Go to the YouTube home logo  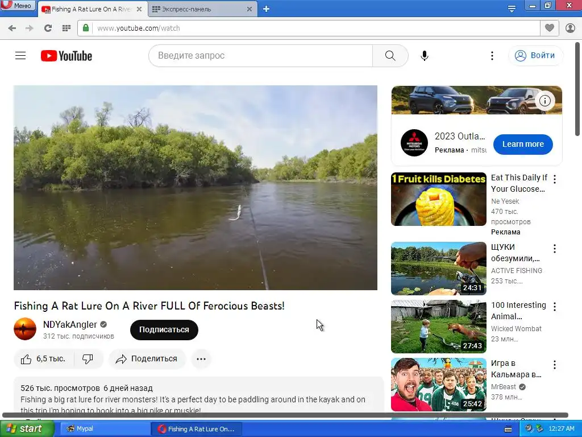66,56
